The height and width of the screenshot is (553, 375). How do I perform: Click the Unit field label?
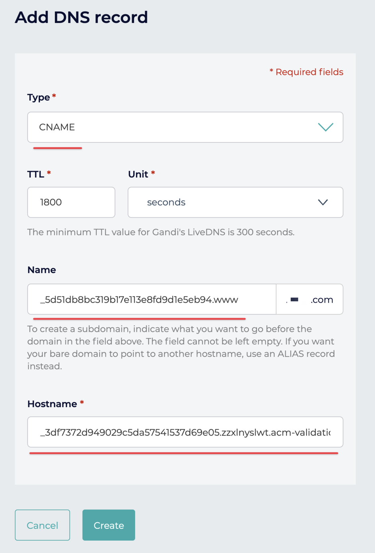(138, 174)
